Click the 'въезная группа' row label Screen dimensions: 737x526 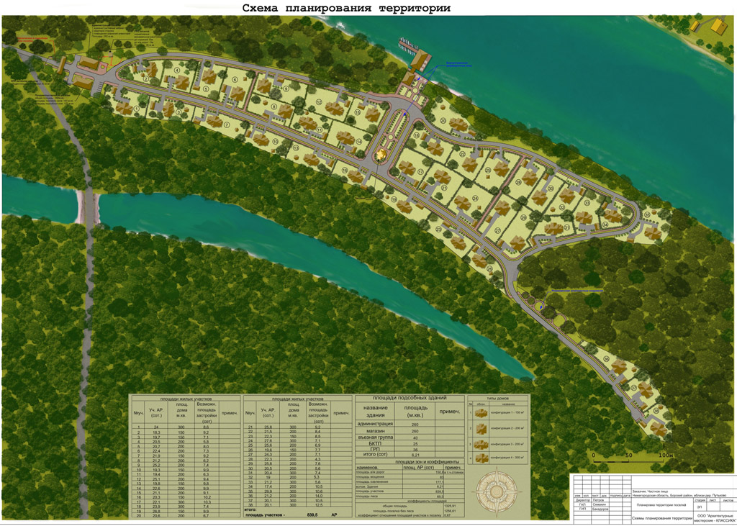coord(375,437)
